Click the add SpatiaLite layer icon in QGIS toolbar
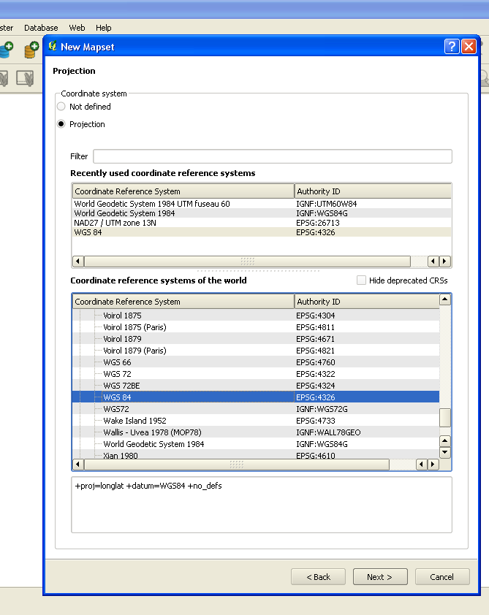The image size is (489, 615). coord(31,50)
